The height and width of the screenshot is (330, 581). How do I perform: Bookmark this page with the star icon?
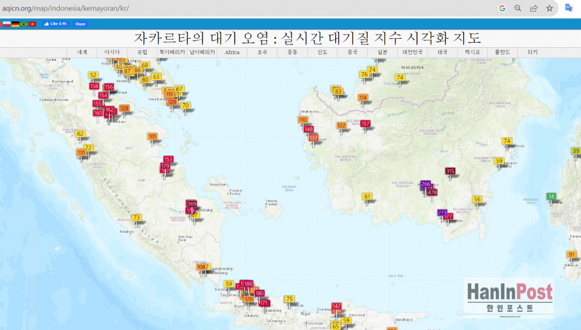tap(550, 8)
